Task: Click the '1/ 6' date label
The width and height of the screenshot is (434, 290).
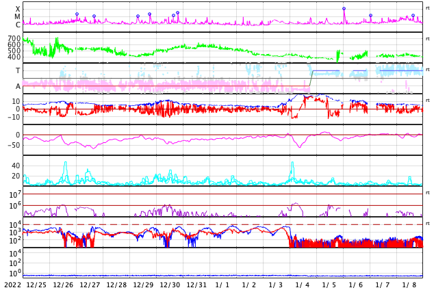Action: 356,285
